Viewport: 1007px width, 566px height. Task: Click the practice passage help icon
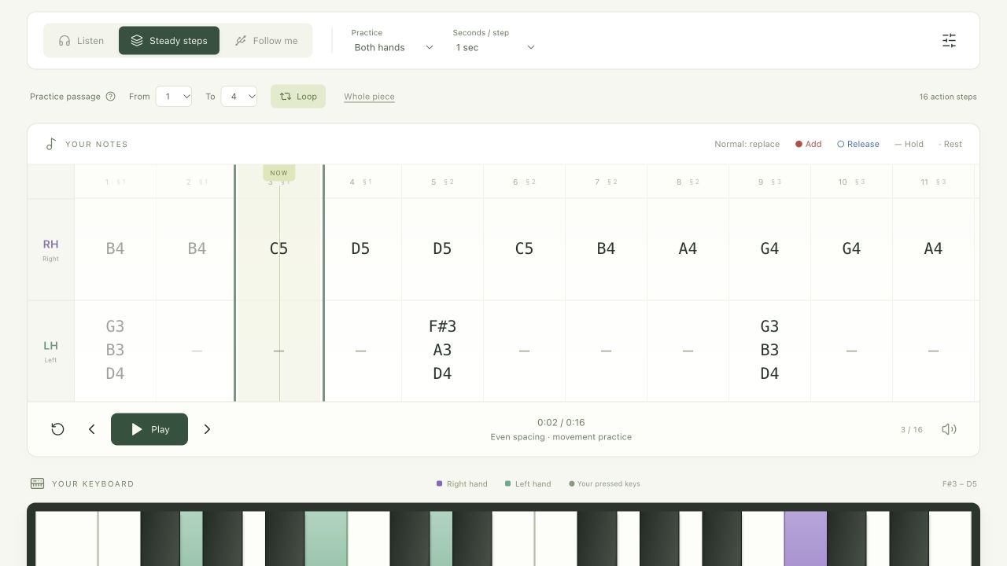point(110,97)
